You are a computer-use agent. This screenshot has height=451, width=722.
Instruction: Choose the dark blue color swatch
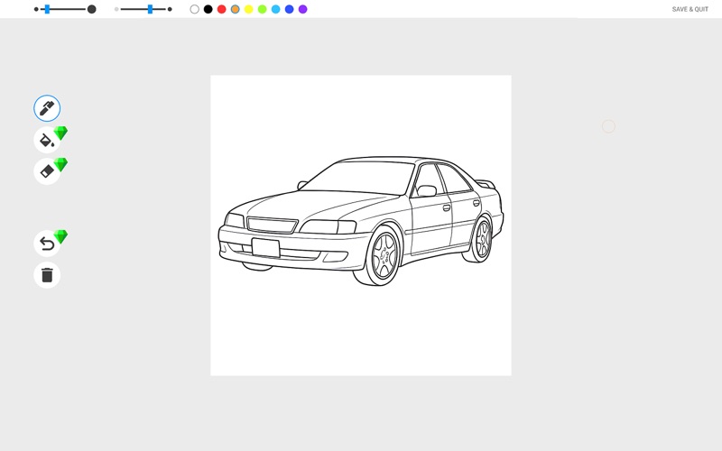[x=289, y=9]
